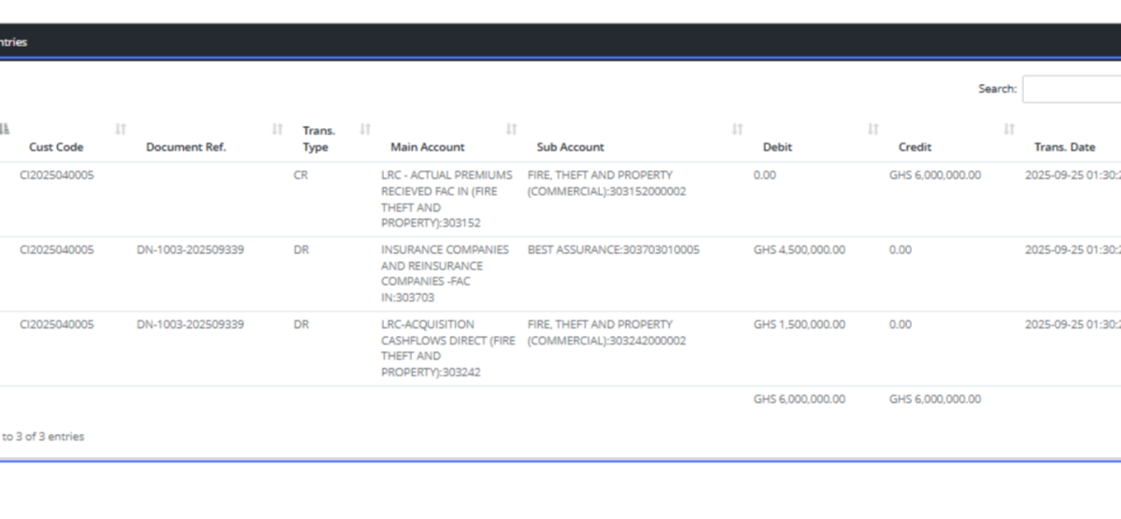Click the Credit column sort arrows

click(1009, 129)
